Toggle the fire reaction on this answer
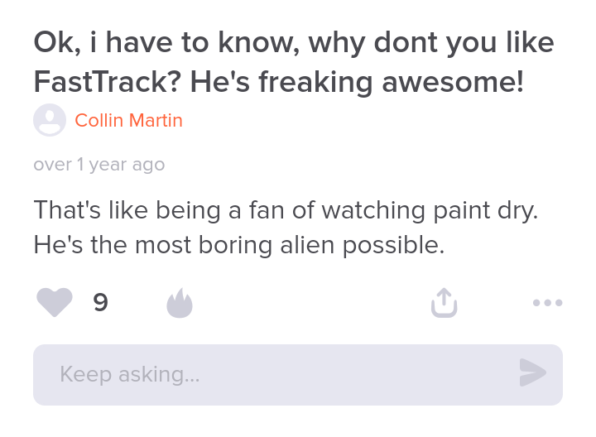This screenshot has width=596, height=437. coord(179,304)
